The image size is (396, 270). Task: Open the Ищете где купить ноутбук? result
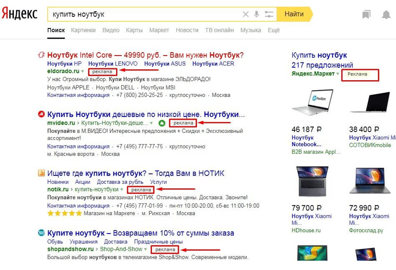tap(136, 173)
